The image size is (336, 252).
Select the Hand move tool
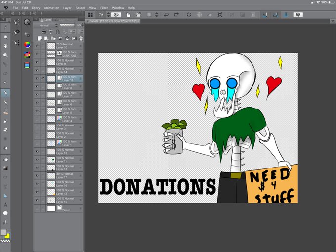tap(5, 46)
